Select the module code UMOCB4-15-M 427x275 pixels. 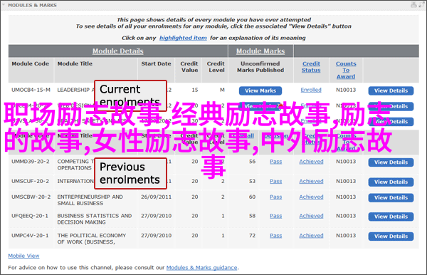tap(31, 90)
